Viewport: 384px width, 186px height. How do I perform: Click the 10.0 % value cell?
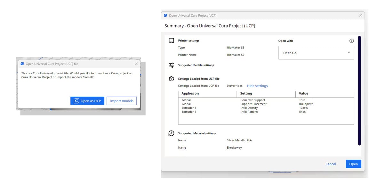point(303,108)
